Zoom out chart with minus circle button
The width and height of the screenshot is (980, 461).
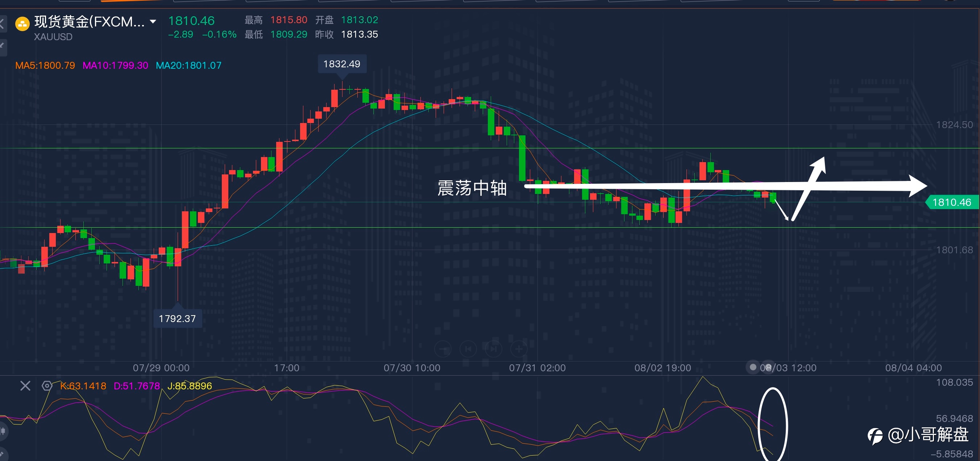pyautogui.click(x=443, y=348)
